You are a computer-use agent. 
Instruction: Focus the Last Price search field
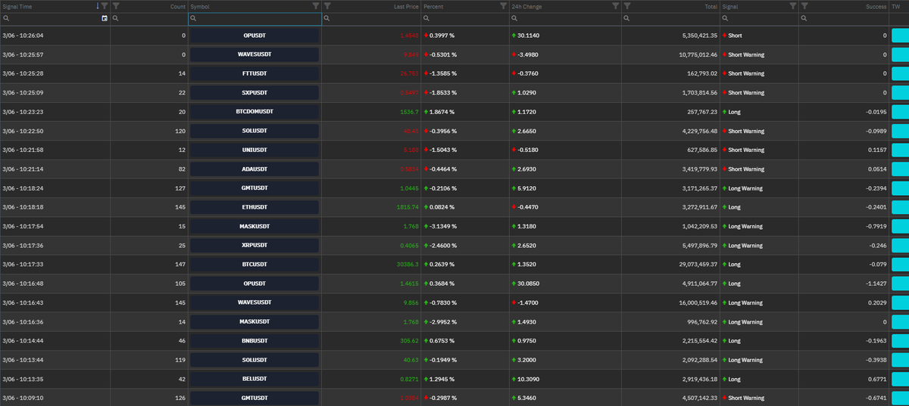(x=371, y=18)
